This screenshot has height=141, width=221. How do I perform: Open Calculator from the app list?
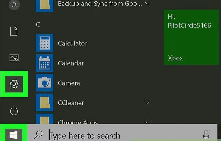(x=72, y=43)
